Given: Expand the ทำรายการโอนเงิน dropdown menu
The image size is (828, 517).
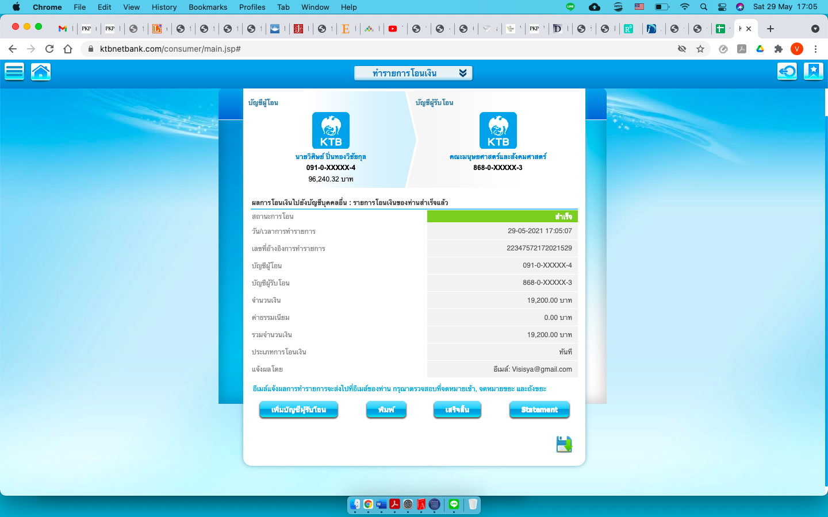Looking at the screenshot, I should point(413,73).
